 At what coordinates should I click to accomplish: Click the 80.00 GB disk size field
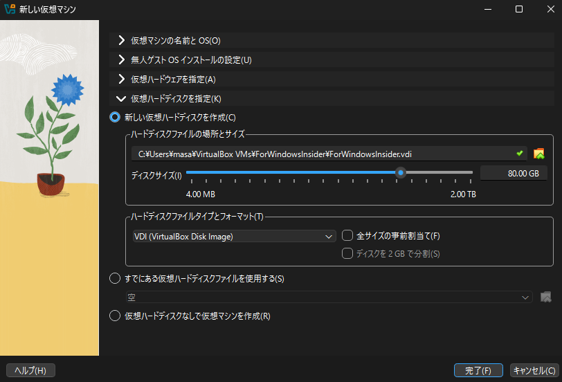tap(514, 174)
